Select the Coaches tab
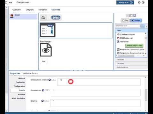This screenshot has width=153, height=114. tap(56, 10)
